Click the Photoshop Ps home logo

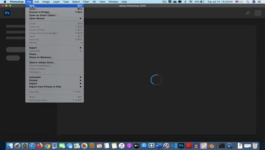coord(7,13)
